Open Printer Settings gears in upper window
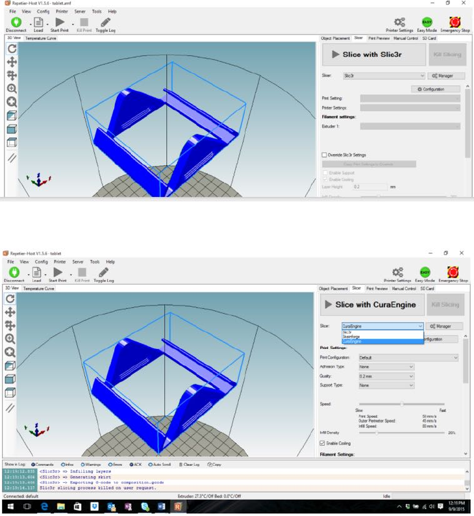The image size is (474, 516). pyautogui.click(x=399, y=22)
